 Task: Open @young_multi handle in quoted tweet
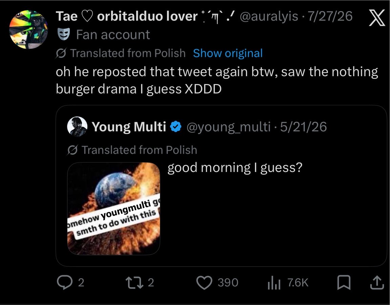228,127
